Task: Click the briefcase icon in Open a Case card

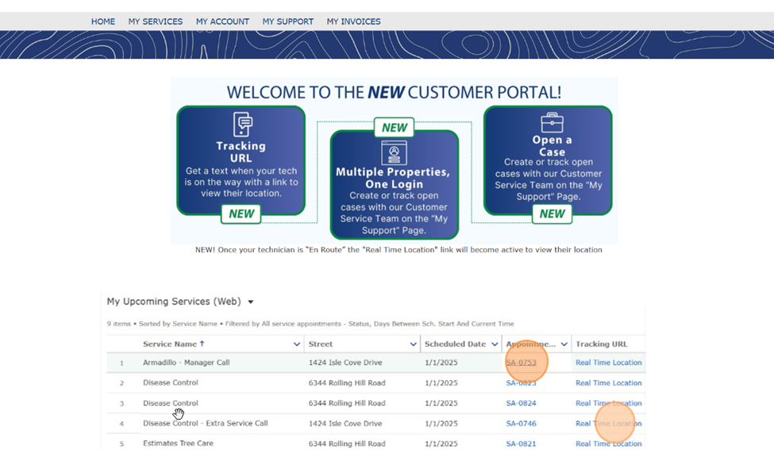Action: (x=552, y=123)
